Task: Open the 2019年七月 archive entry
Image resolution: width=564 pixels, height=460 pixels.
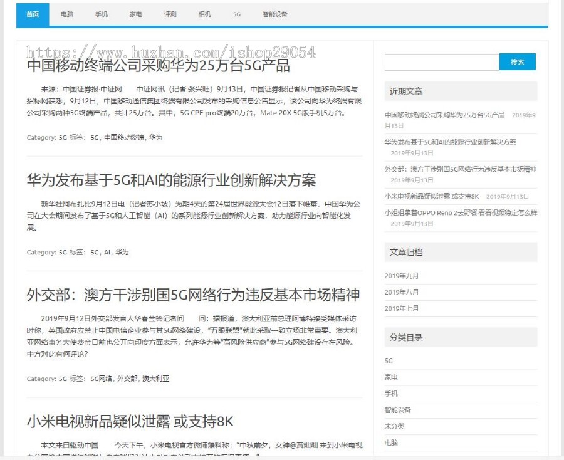Action: coord(400,308)
